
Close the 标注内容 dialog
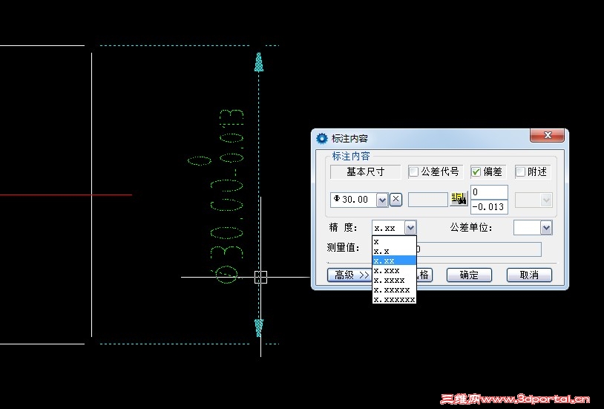click(x=547, y=135)
